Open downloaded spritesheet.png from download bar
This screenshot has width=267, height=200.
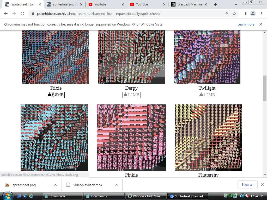point(24,185)
